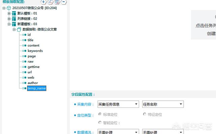
Task: Select the 20210507微信公众号 [ID:204] tree item
Action: 34,8
